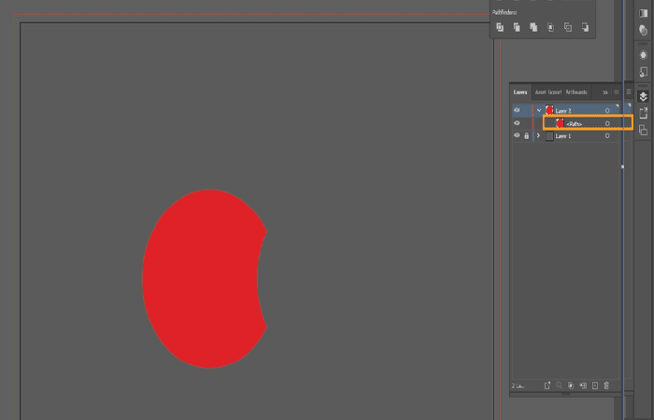
Task: Make or release clipping mask
Action: [x=571, y=385]
